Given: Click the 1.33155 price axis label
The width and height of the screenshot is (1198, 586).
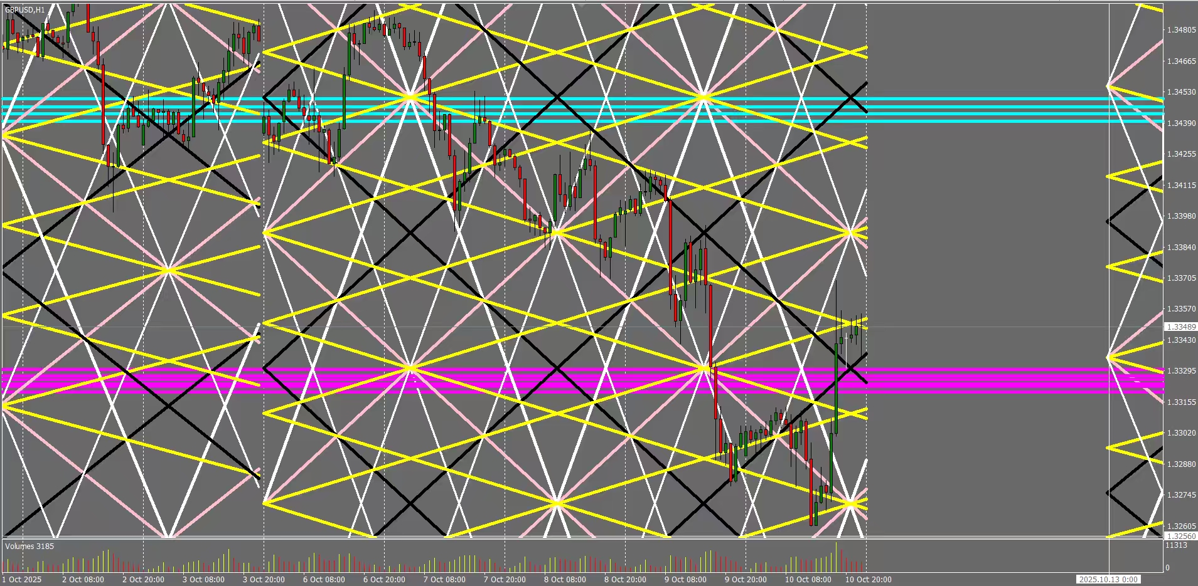Looking at the screenshot, I should coord(1181,402).
